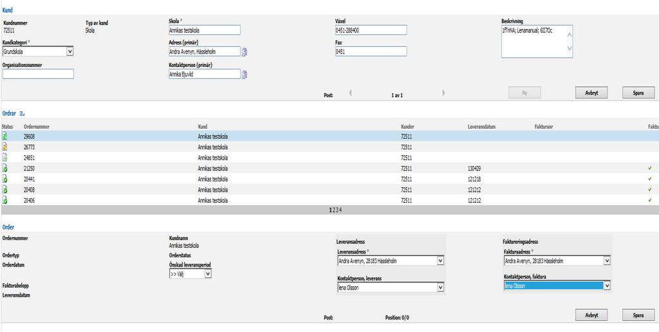Click the Fax input field
Image resolution: width=659 pixels, height=332 pixels.
[371, 51]
